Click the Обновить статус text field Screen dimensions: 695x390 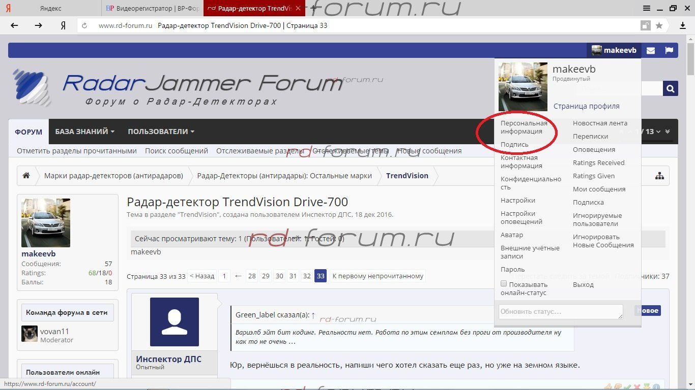pos(561,312)
